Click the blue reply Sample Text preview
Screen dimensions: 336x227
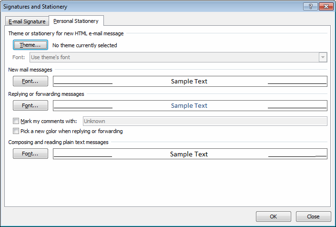click(x=190, y=105)
